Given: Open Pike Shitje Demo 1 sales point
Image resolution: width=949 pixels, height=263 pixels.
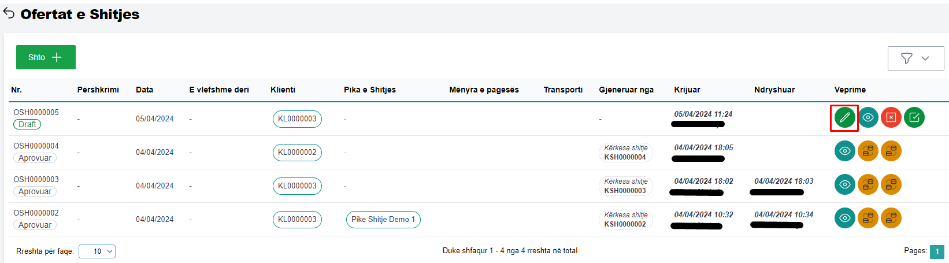Looking at the screenshot, I should pos(383,220).
